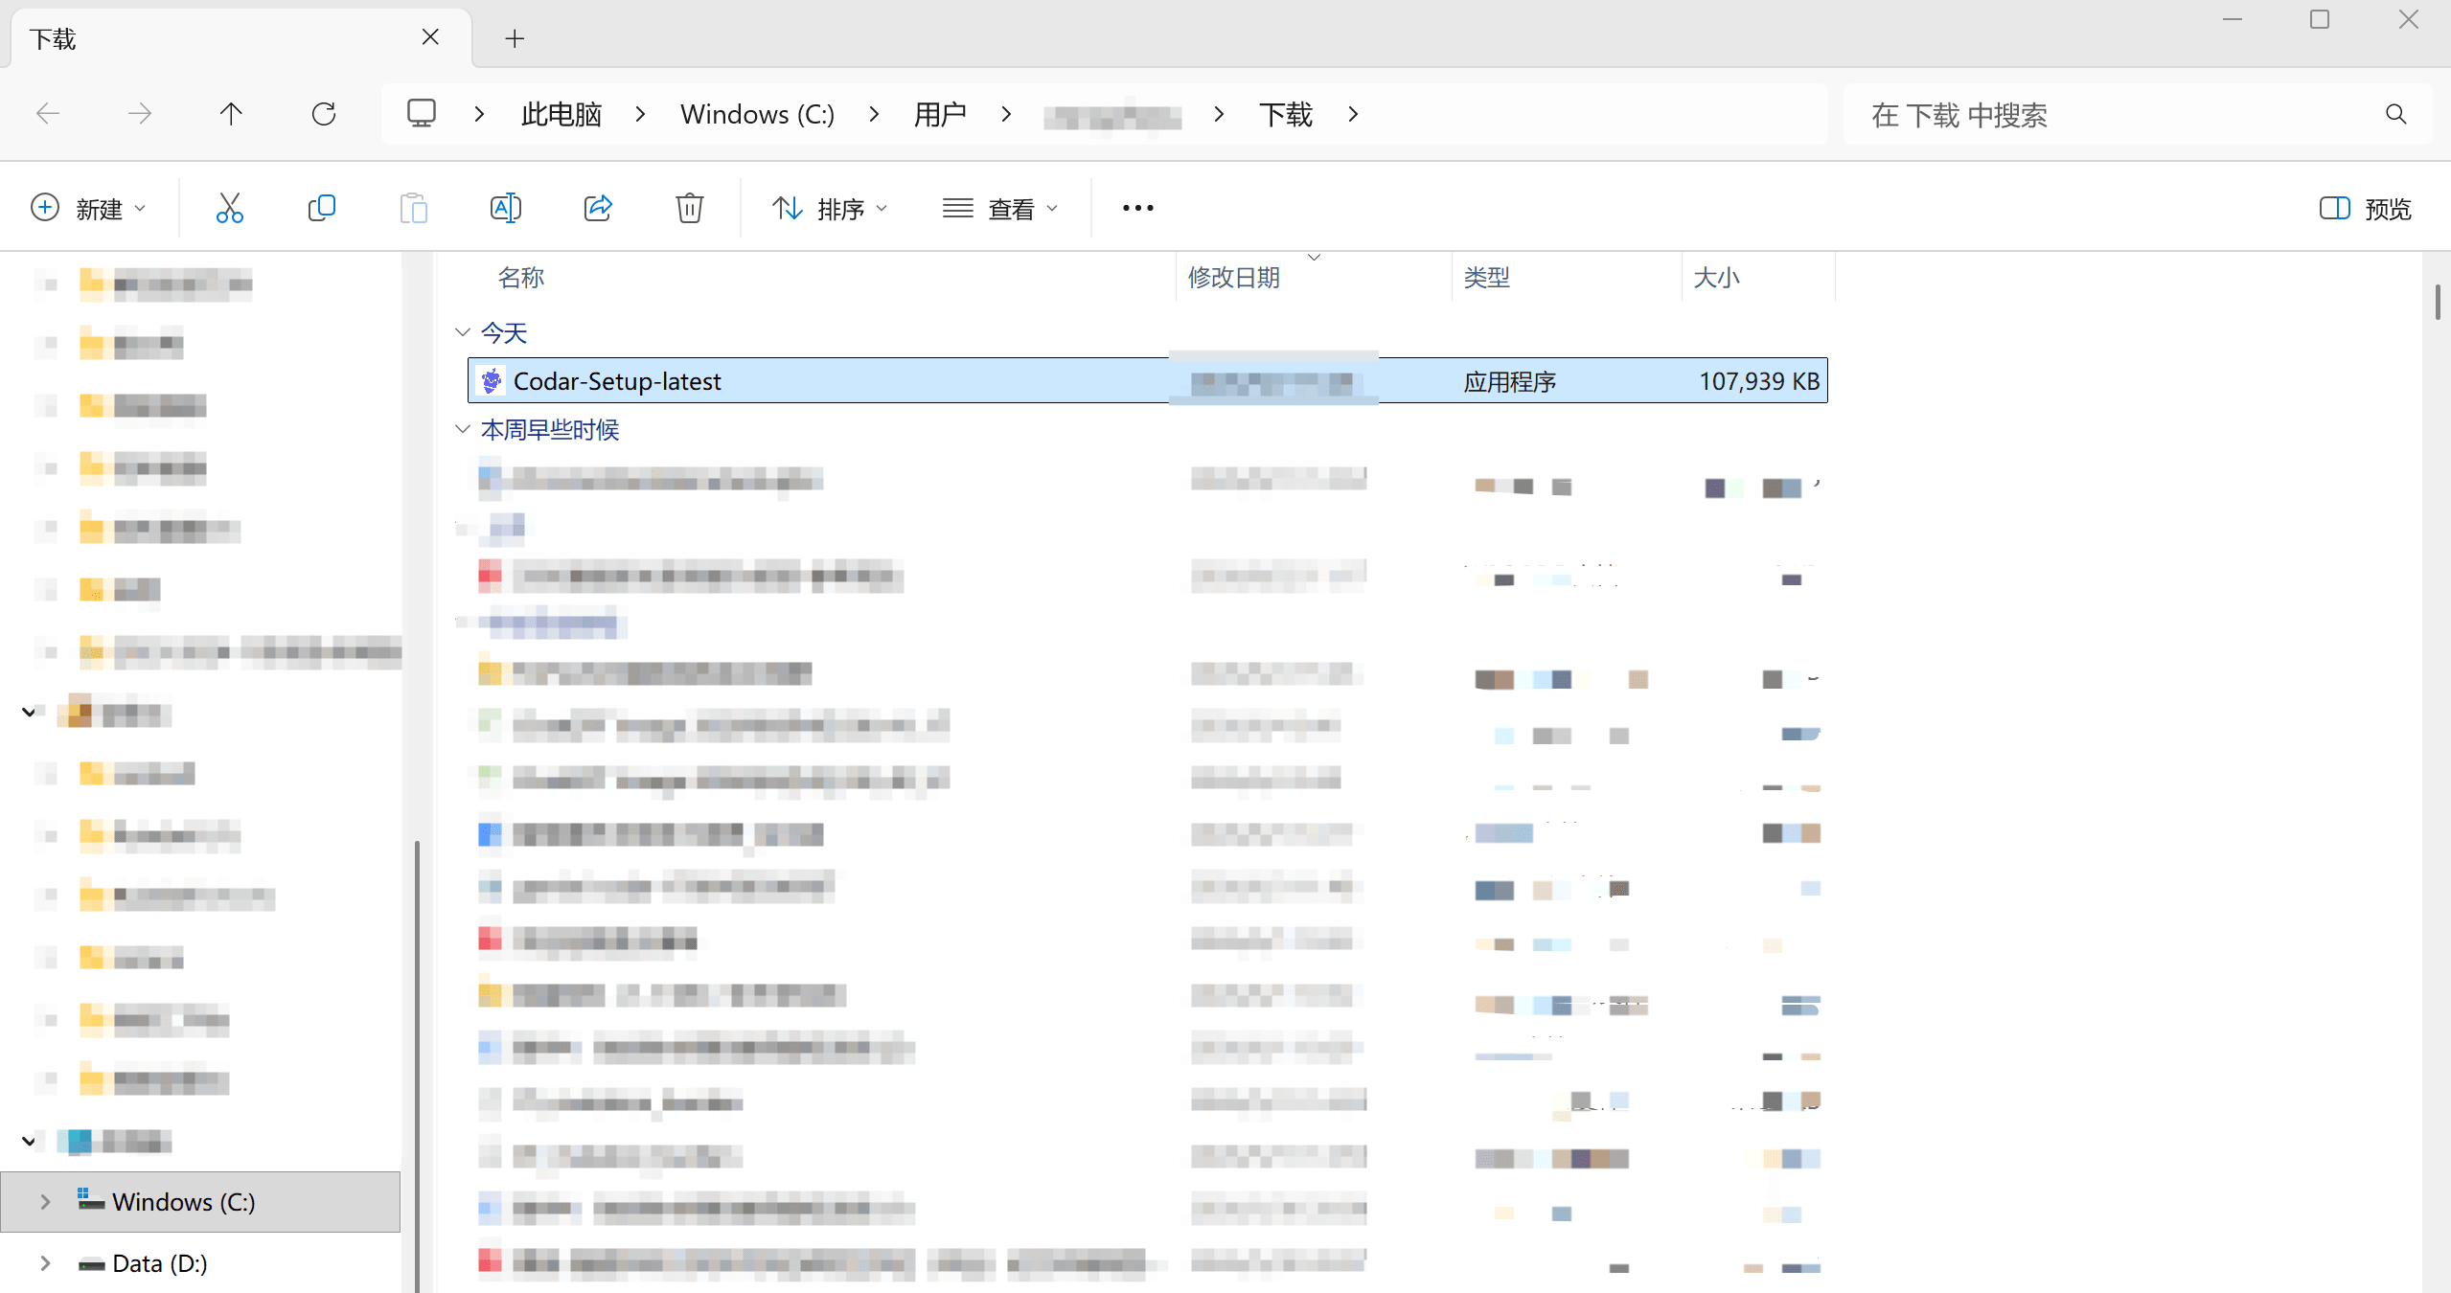Click 下载 in the address path
The width and height of the screenshot is (2451, 1293).
pos(1285,114)
